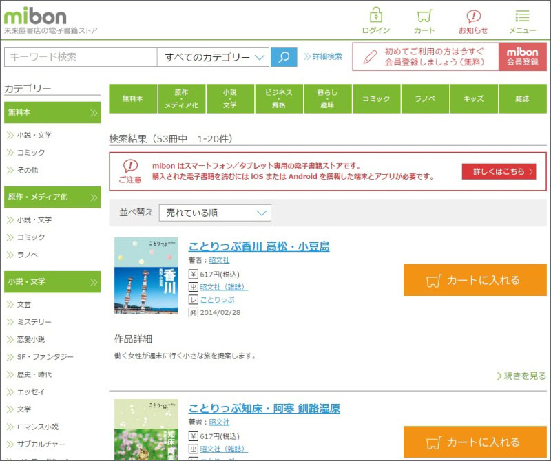Click 詳しくはこちら red button
551x461 pixels.
tap(499, 171)
